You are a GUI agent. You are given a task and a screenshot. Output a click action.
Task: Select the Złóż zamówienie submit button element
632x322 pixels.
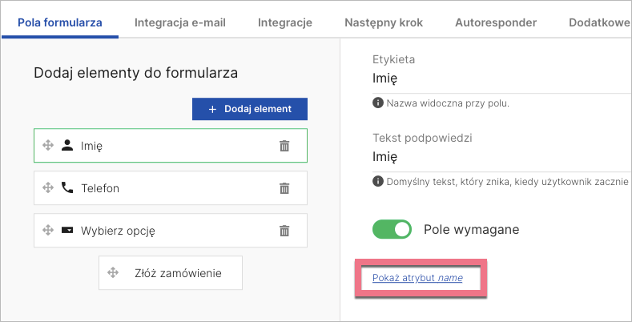[178, 273]
